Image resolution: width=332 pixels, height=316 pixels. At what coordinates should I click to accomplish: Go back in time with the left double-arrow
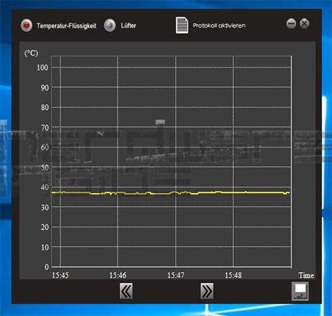click(126, 291)
